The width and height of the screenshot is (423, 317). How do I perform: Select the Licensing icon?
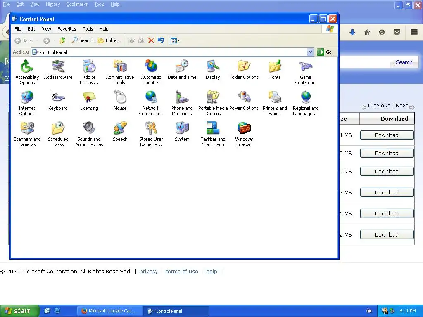coord(89,101)
